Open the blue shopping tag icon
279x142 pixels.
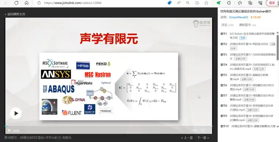[169, 3]
